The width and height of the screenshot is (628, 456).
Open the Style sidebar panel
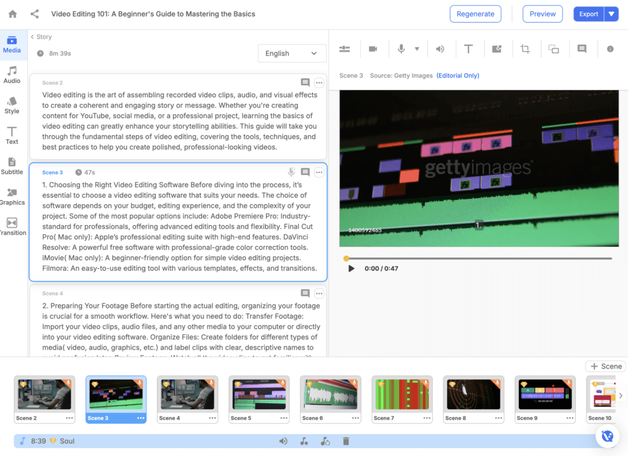[x=12, y=105]
